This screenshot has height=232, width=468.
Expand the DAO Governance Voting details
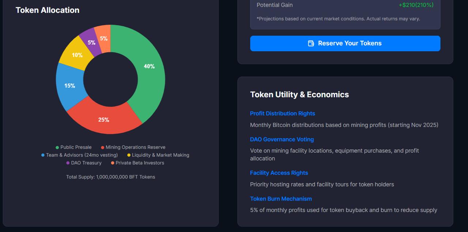282,139
